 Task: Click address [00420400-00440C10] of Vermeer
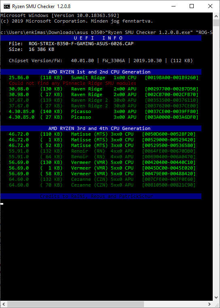coord(169,162)
